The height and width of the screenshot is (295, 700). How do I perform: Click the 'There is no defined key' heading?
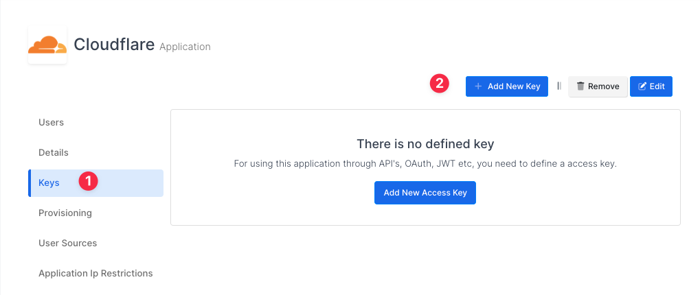pyautogui.click(x=425, y=144)
